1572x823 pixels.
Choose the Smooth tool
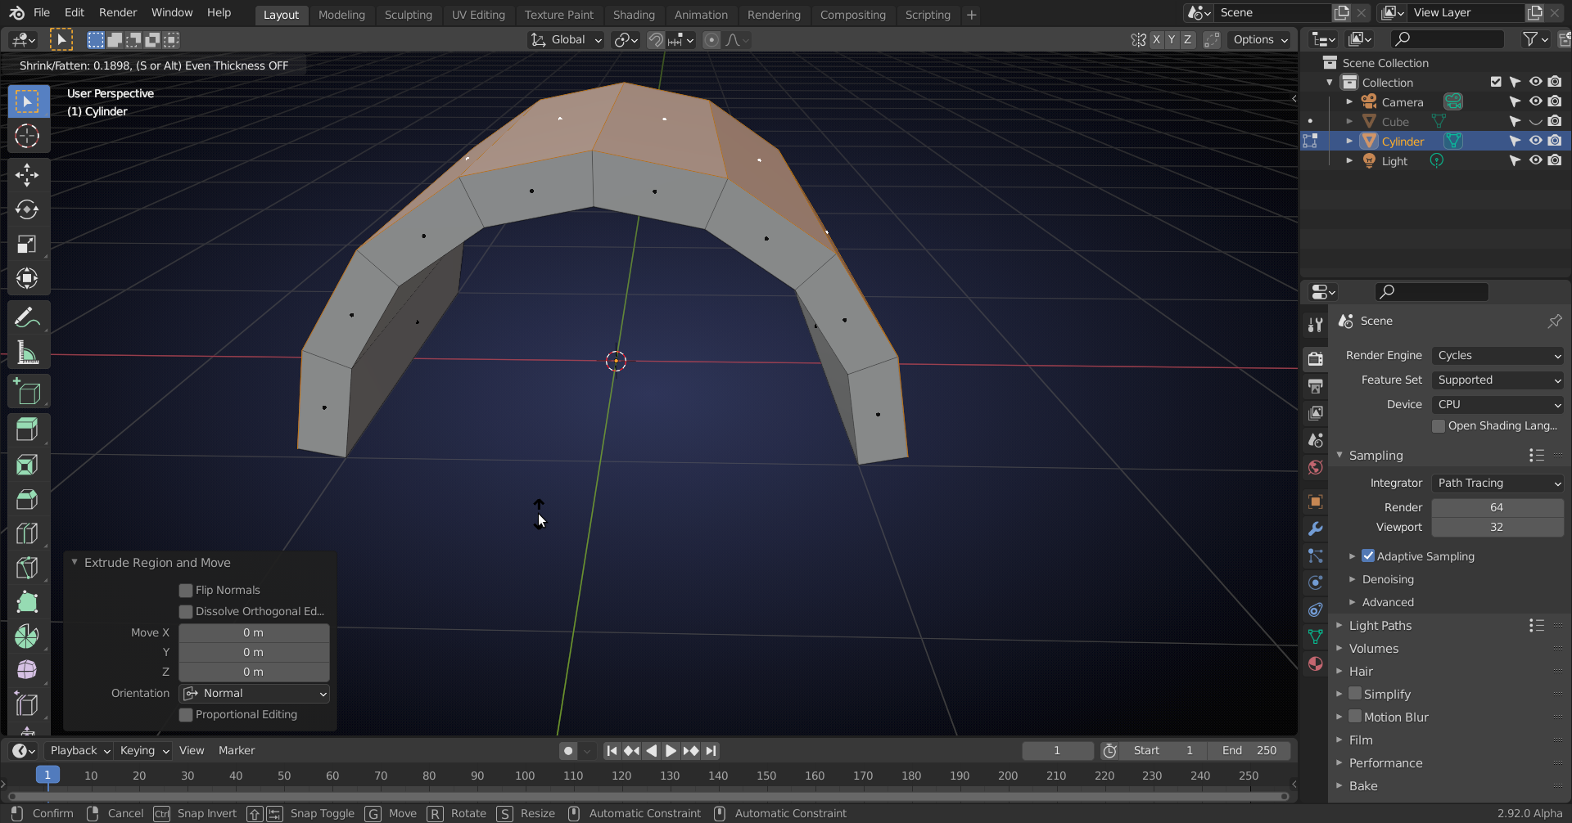click(x=27, y=671)
